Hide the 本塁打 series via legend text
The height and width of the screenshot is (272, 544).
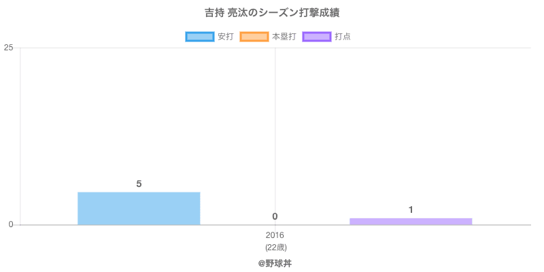(x=284, y=37)
